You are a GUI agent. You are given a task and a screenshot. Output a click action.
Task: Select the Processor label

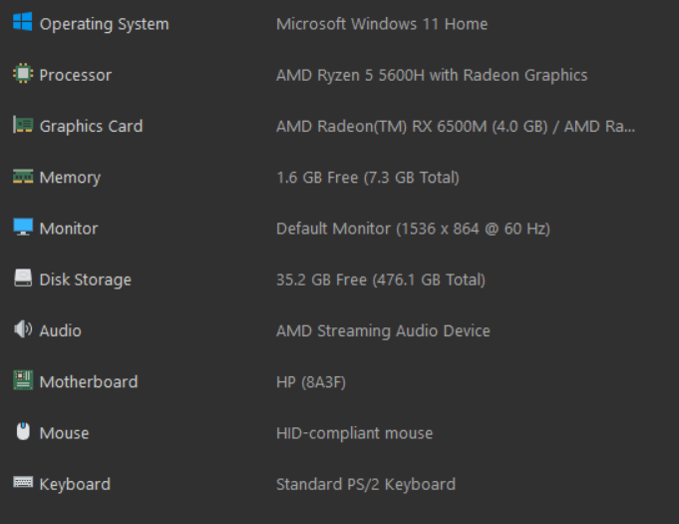pyautogui.click(x=75, y=75)
